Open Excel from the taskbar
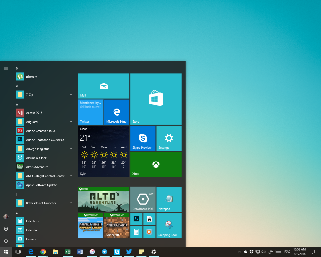The width and height of the screenshot is (321, 257). 68,252
